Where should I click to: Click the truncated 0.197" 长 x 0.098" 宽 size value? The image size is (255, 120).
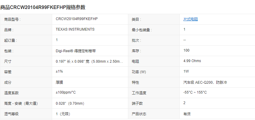click(x=89, y=61)
